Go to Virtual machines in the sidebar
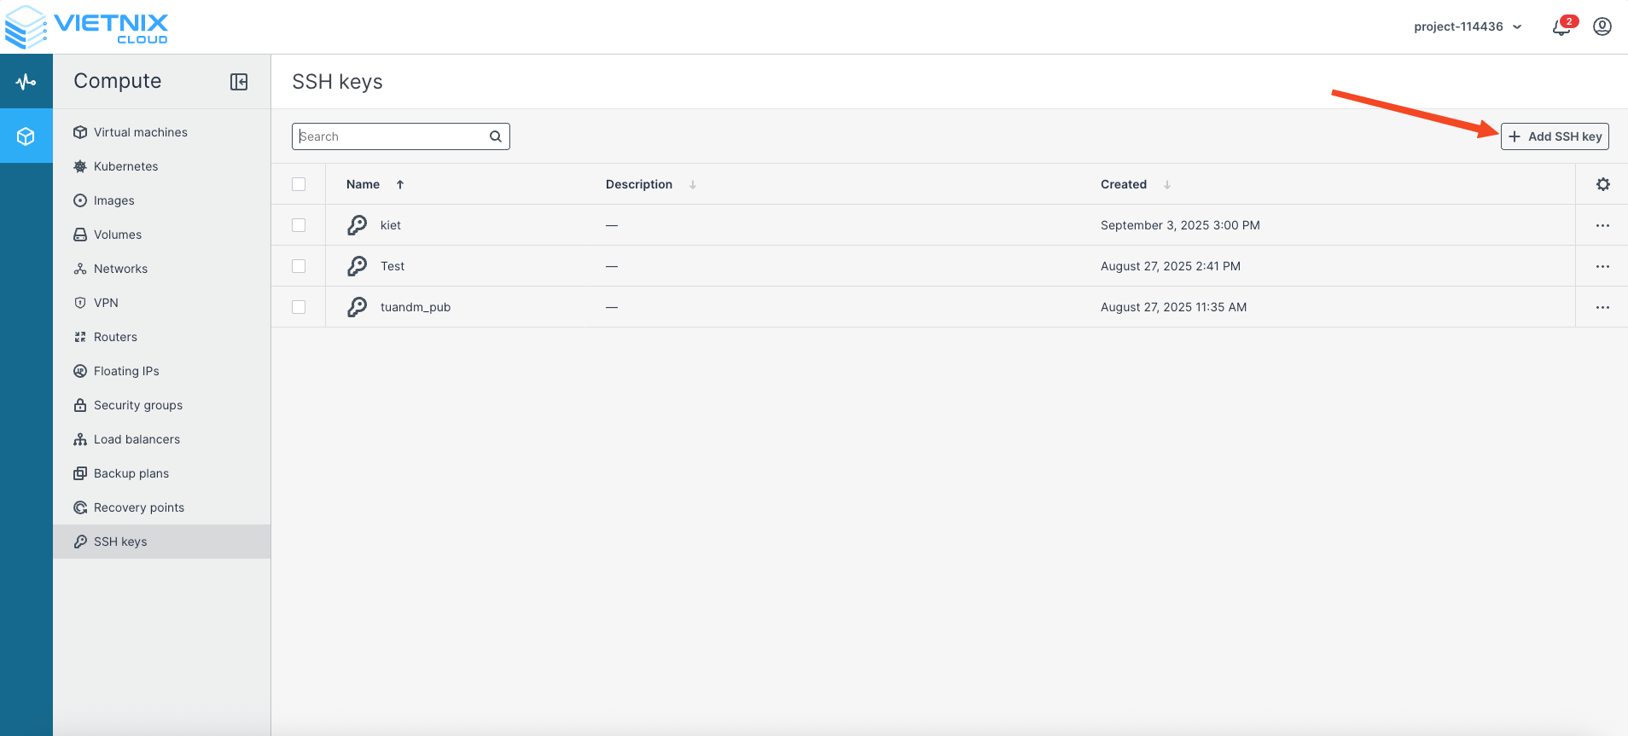 [140, 132]
